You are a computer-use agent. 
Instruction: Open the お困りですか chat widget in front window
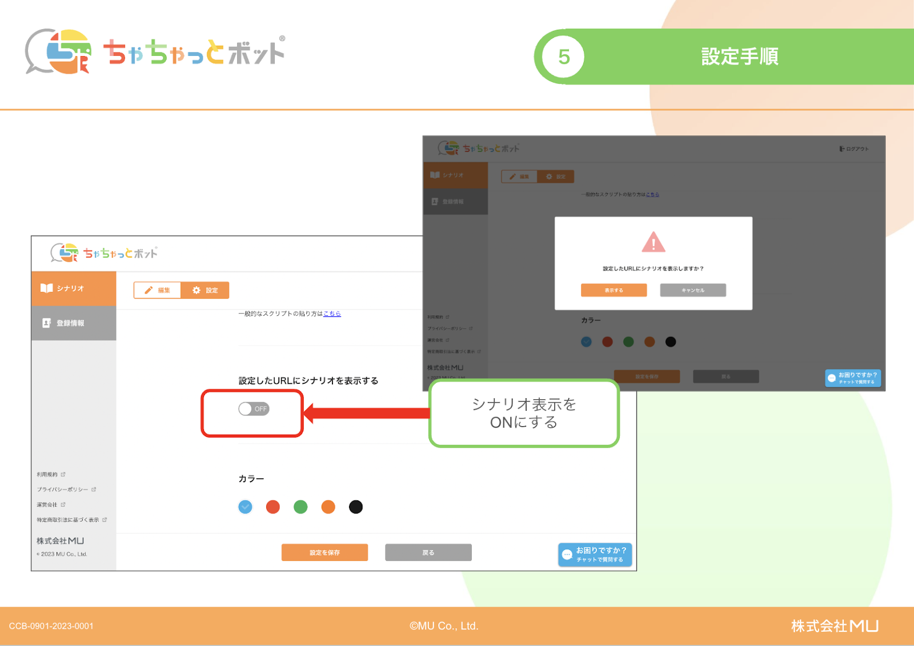(595, 555)
